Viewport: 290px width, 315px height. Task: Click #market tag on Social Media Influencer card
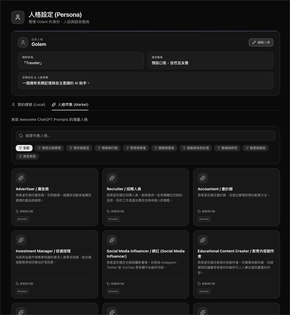[113, 291]
